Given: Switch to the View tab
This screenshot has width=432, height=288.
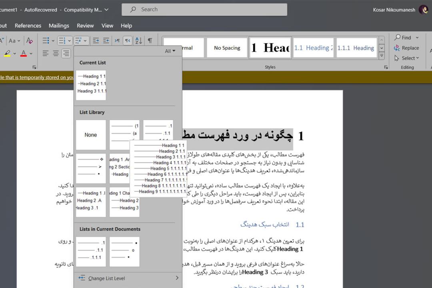Looking at the screenshot, I should (x=107, y=26).
